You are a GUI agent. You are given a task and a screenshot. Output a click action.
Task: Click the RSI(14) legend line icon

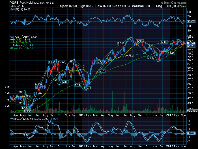click(12, 9)
